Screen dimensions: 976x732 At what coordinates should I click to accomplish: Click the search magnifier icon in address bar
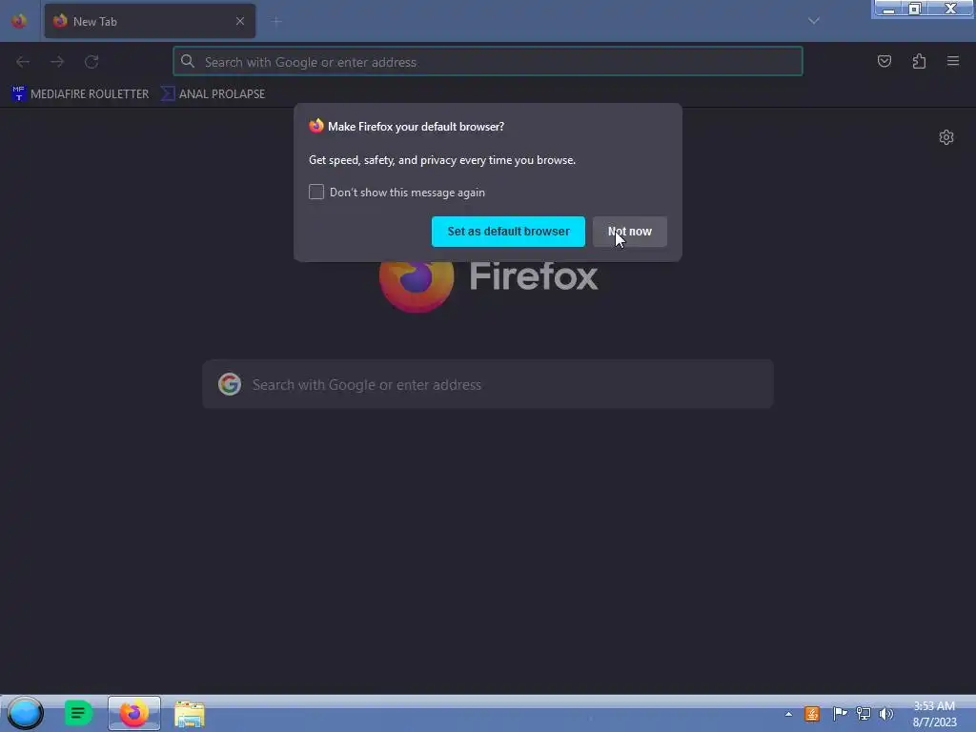click(188, 61)
